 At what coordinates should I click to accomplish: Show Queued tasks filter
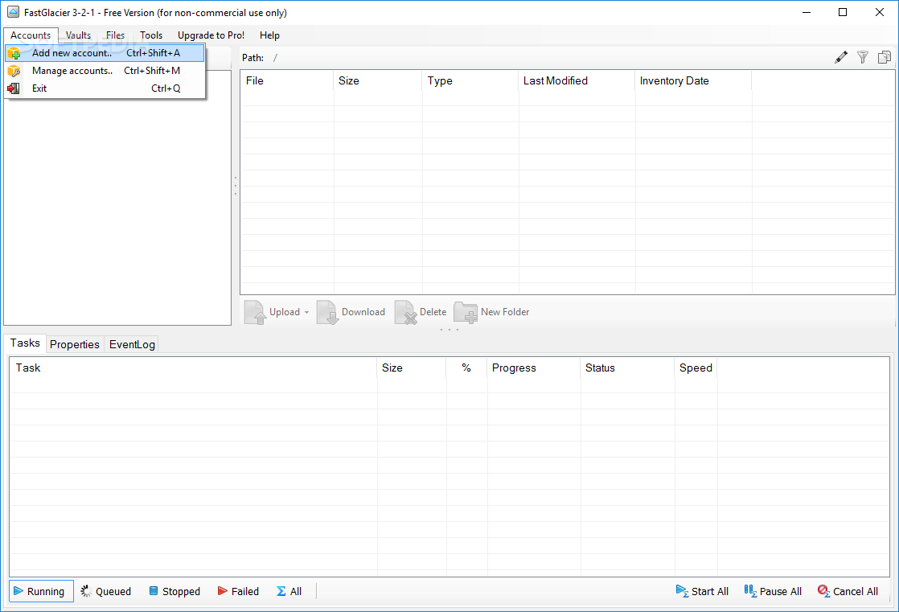pos(106,591)
